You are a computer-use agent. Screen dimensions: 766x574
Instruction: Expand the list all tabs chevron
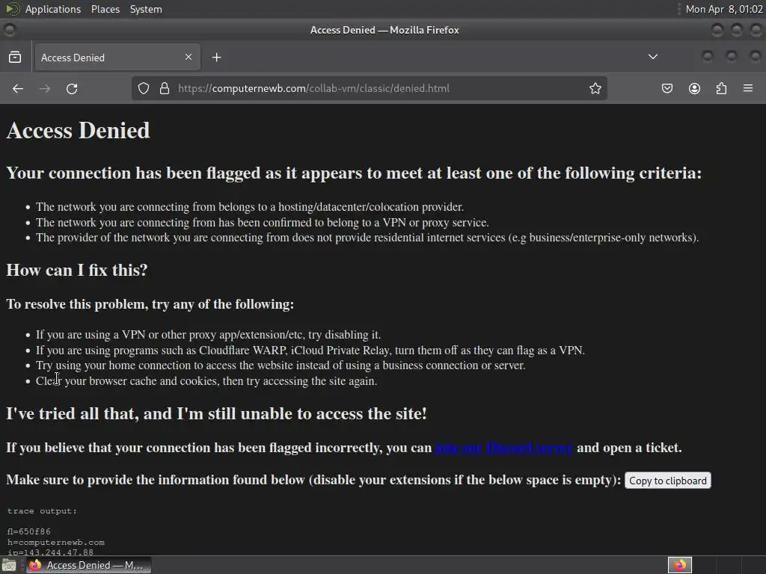pos(652,57)
